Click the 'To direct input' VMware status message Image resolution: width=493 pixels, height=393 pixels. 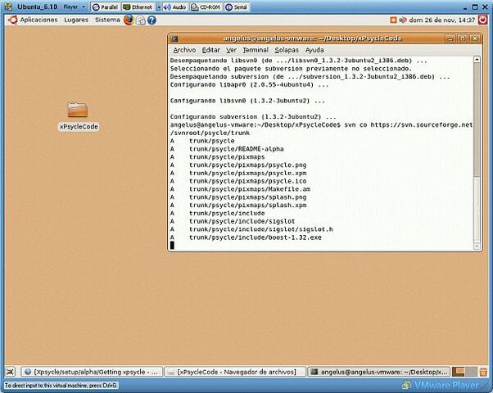pos(61,385)
